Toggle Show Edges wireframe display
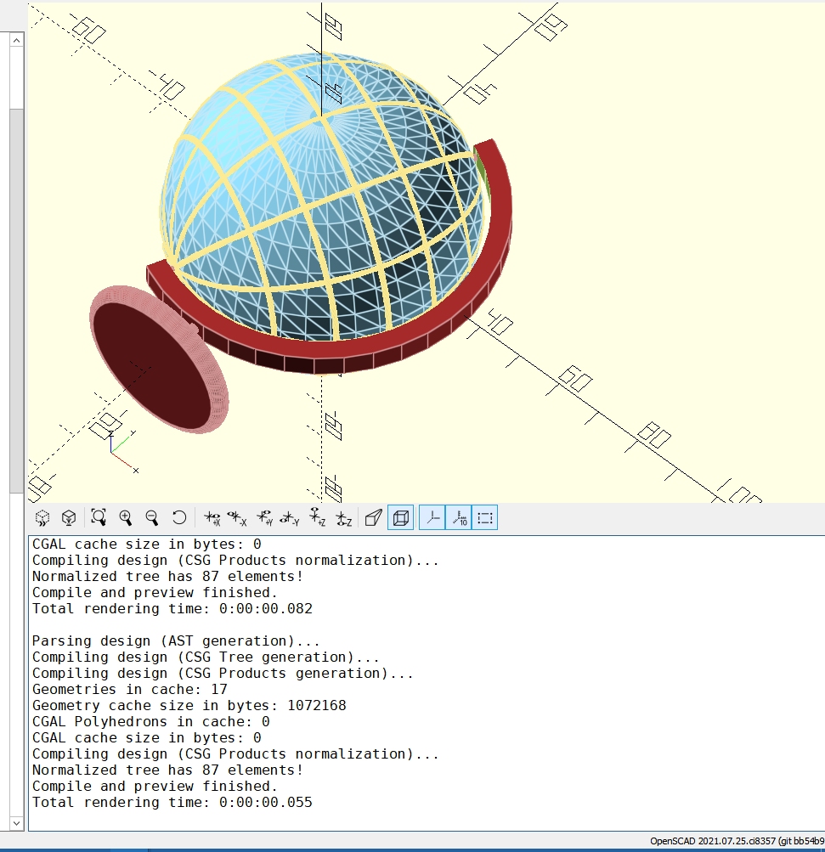The width and height of the screenshot is (825, 852). pyautogui.click(x=485, y=517)
